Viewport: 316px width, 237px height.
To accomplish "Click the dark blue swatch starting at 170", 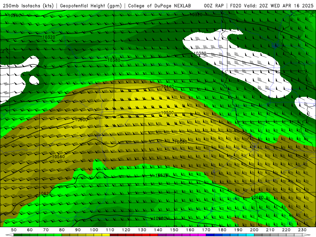I will [x=210, y=235].
